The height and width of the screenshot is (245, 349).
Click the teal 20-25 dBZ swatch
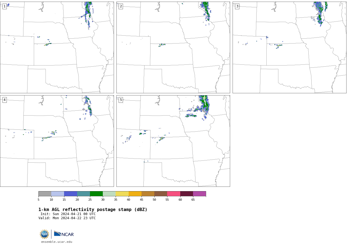tap(83, 194)
